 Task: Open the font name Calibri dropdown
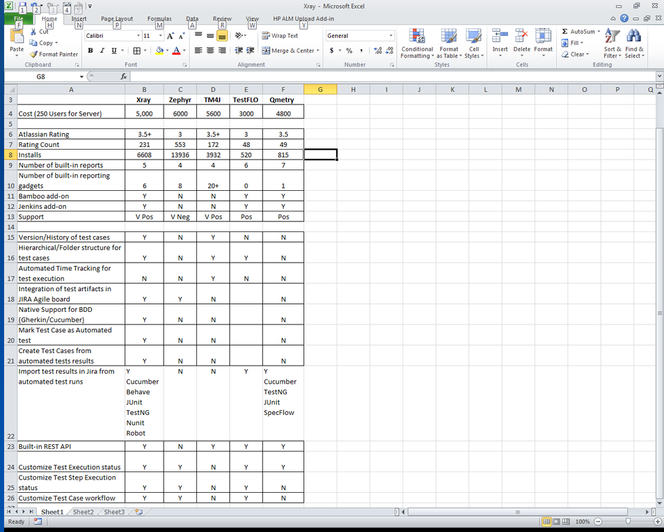[138, 36]
